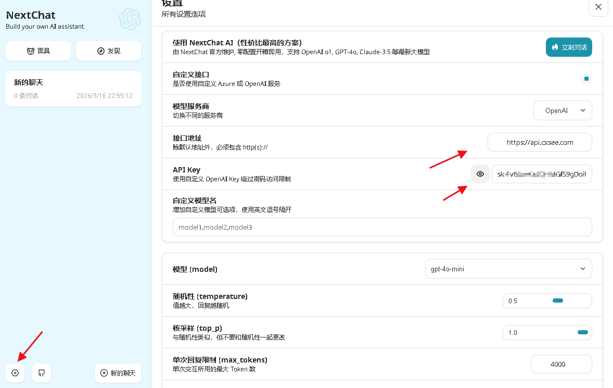Adjust the temperature slider
613x388 pixels.
coord(557,301)
